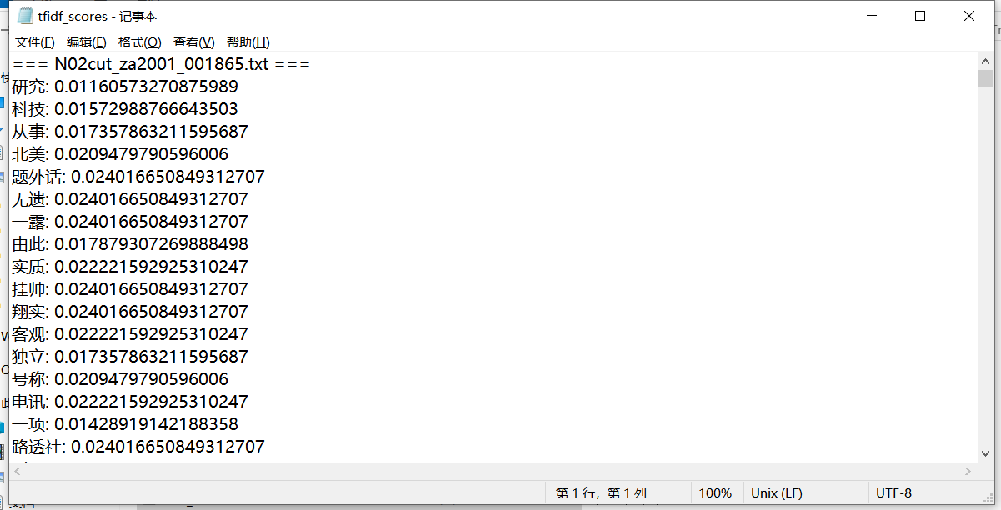Screen dimensions: 1001x510
Task: Click the UTF-8 encoding status field
Action: (x=893, y=492)
